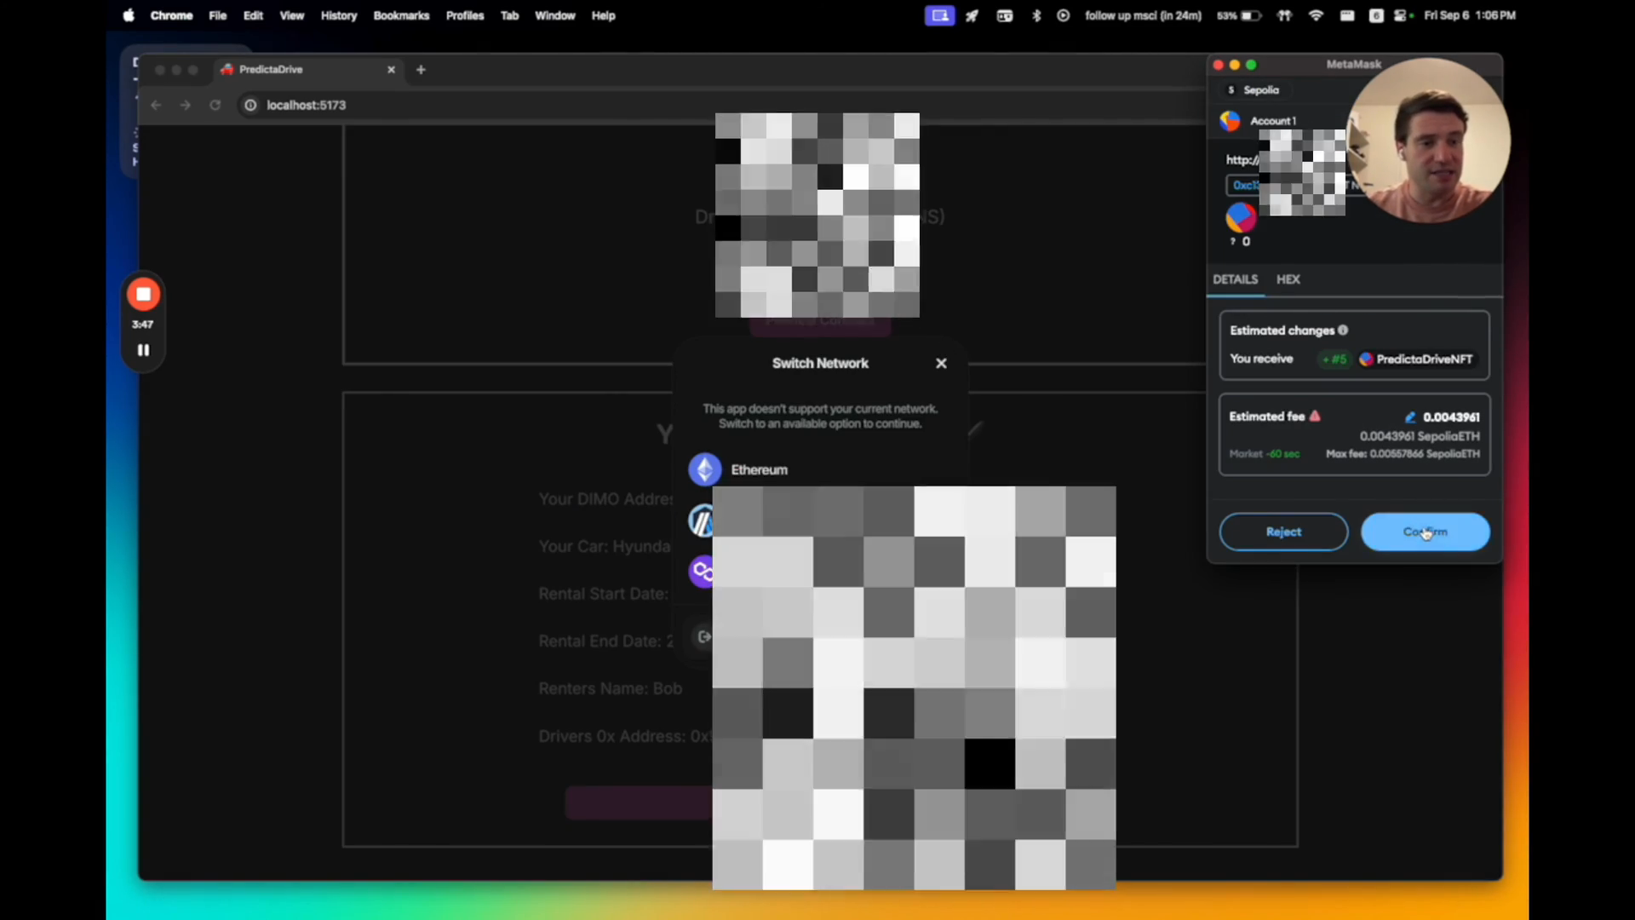The image size is (1635, 920).
Task: Open the Wi-Fi menu
Action: point(1316,15)
